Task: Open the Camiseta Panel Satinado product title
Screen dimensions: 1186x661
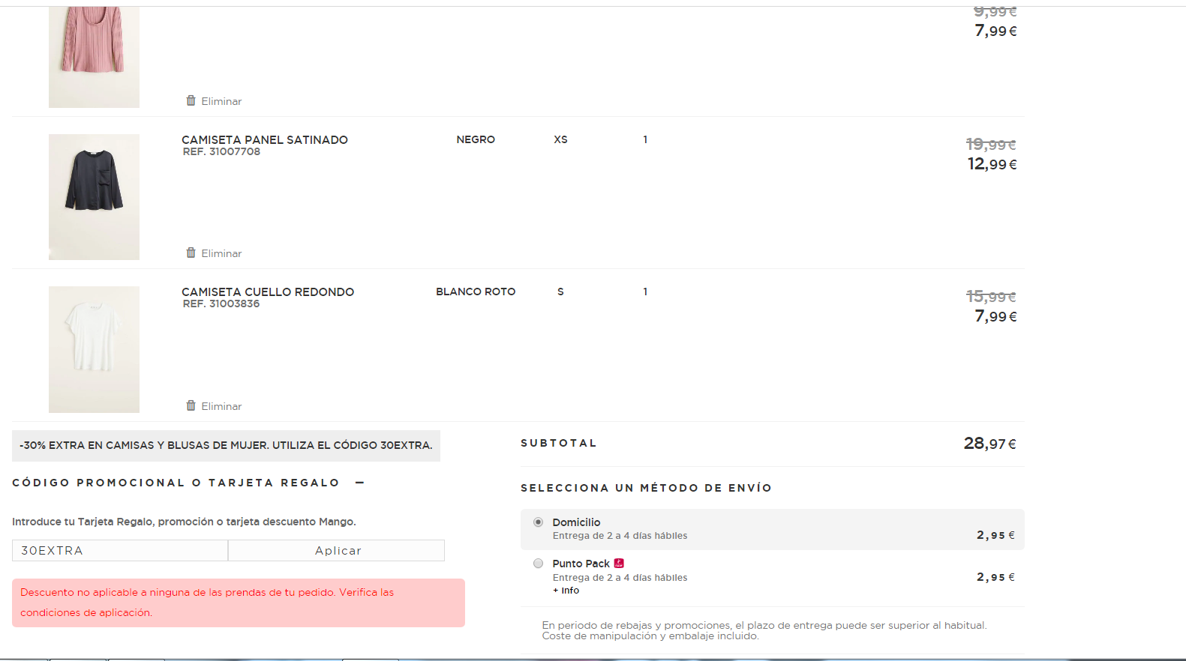Action: click(x=265, y=140)
